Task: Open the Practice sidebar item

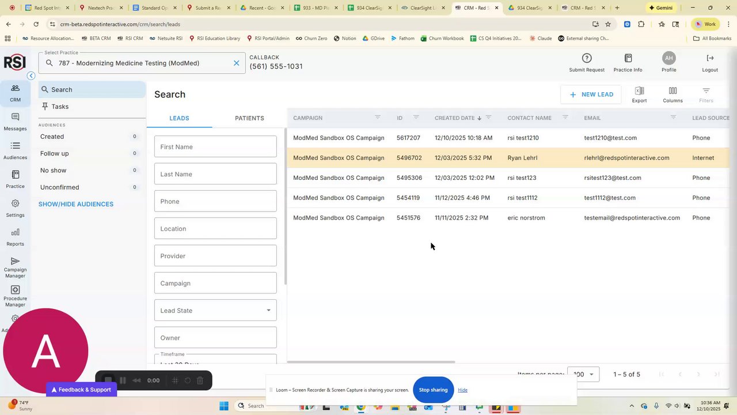Action: tap(15, 179)
